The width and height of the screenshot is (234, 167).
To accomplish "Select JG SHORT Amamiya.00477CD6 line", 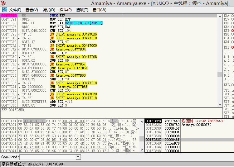I will 73,34.
